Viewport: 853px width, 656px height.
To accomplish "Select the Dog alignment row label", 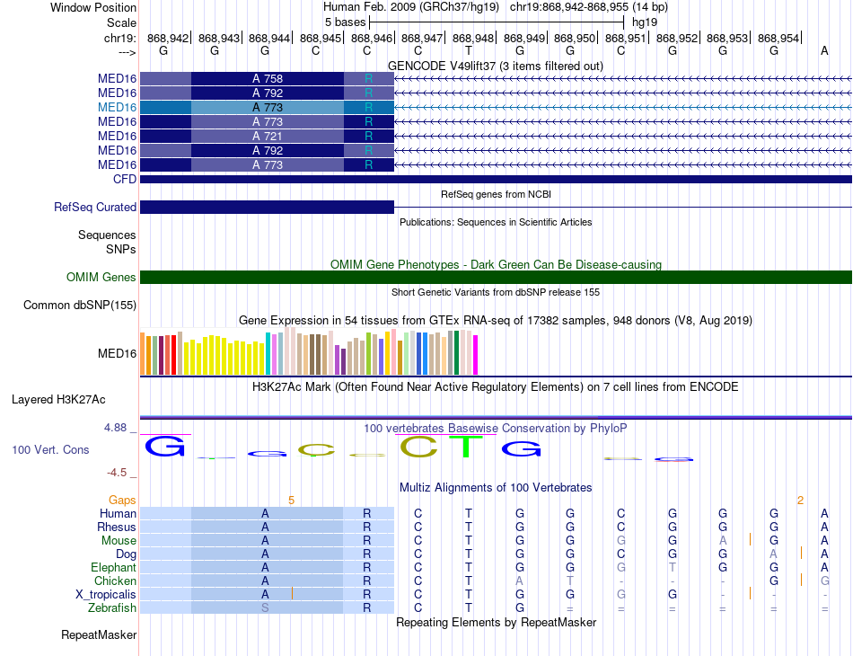I will [127, 554].
